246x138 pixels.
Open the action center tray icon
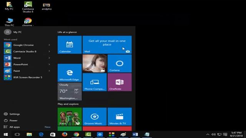225,135
